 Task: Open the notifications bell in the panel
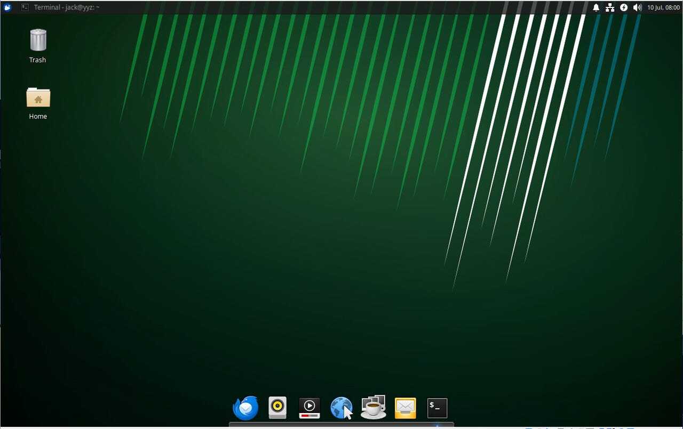tap(596, 7)
